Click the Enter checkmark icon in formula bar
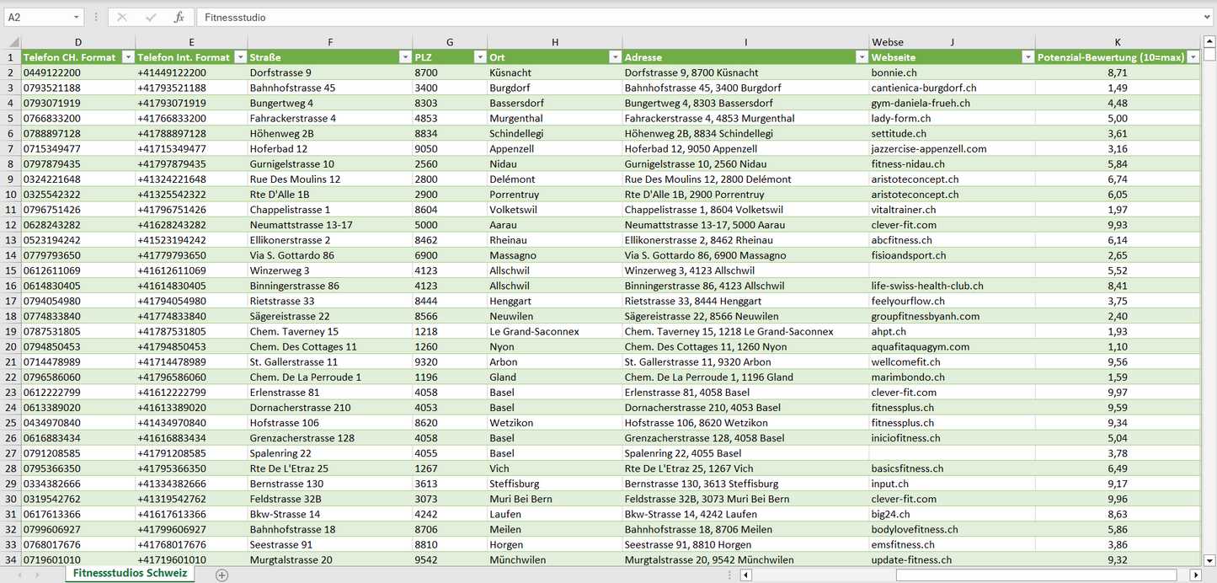 (x=151, y=17)
